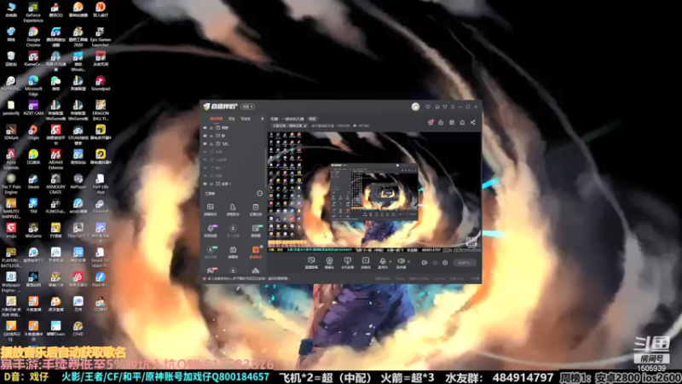
Task: Open SteamVR desktop shortcut
Action: point(101,206)
